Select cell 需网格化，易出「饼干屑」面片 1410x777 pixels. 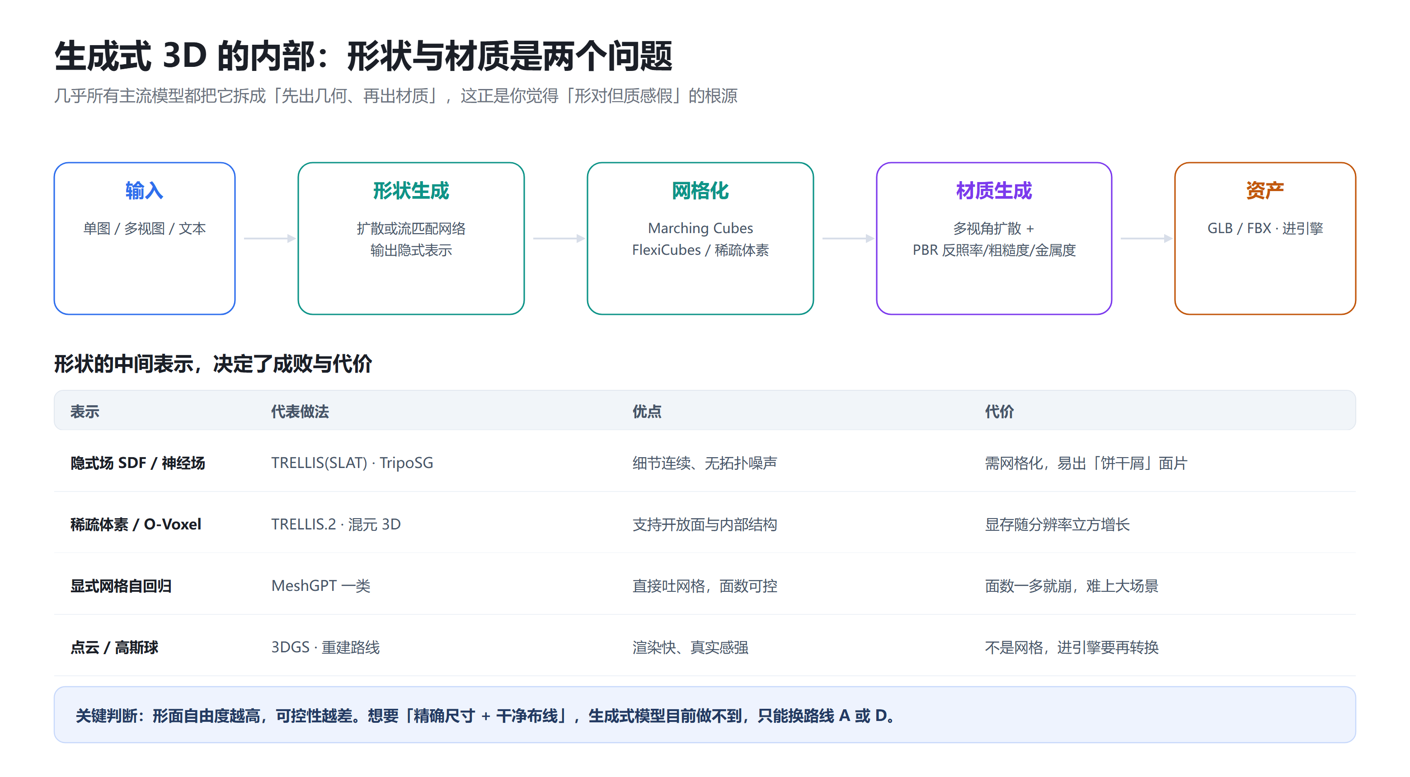[x=1086, y=463]
